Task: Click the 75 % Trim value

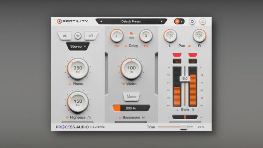Action: coord(201,127)
